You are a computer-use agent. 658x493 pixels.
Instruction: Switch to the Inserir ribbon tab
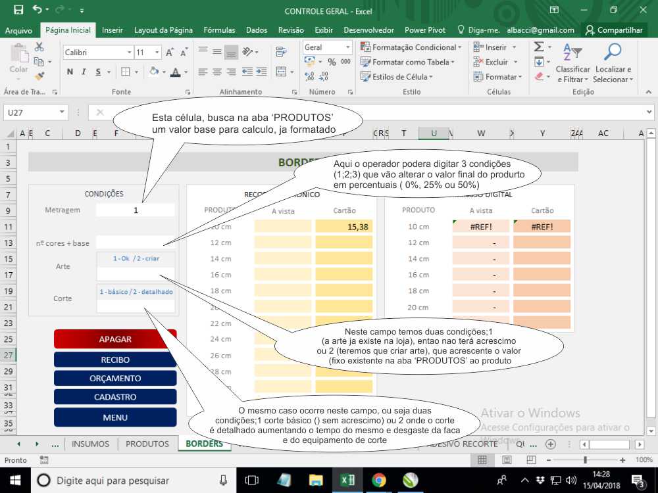(113, 30)
